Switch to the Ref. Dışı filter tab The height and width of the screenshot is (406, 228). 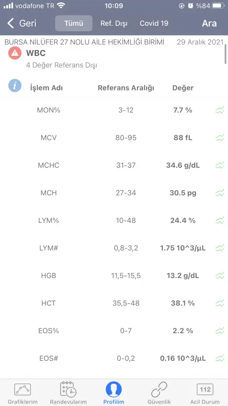click(x=114, y=23)
